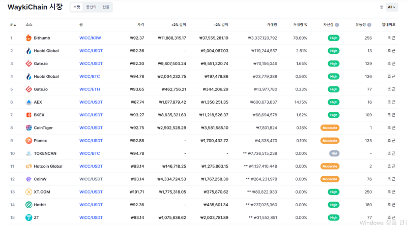Click the XT.COM exchange name
Viewport: 407px width, 225px height.
tap(42, 192)
